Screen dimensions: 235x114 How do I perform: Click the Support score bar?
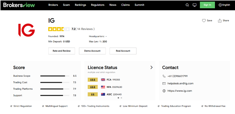click(55, 95)
